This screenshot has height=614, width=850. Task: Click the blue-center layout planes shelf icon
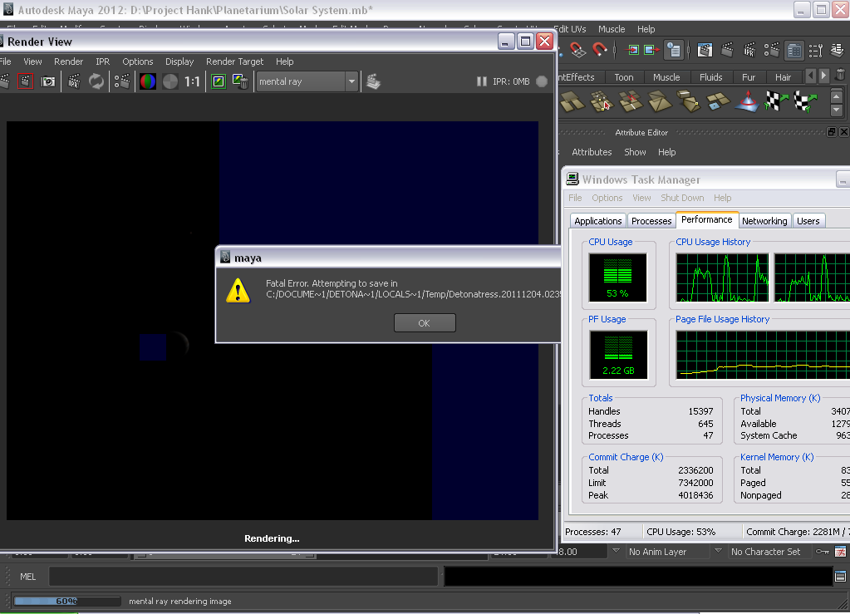tap(718, 101)
